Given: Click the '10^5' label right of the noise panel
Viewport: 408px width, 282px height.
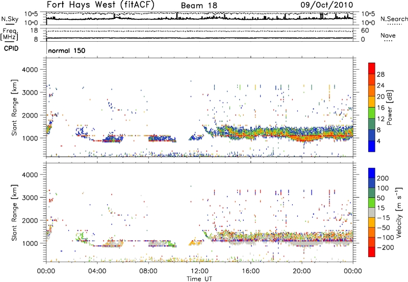Looking at the screenshot, I should coord(368,14).
